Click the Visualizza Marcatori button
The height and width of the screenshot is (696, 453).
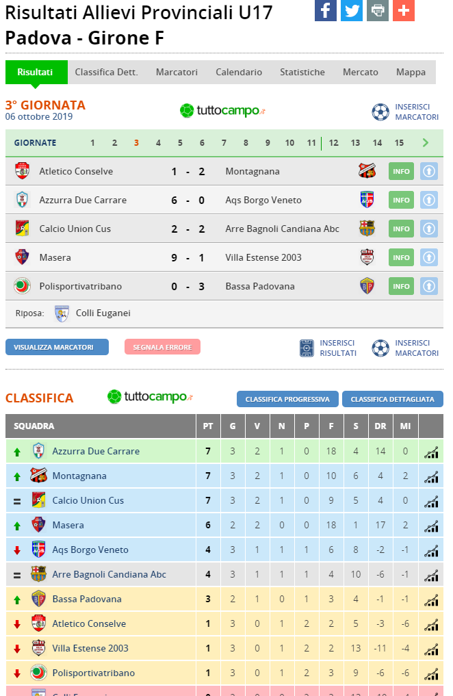[x=57, y=347]
